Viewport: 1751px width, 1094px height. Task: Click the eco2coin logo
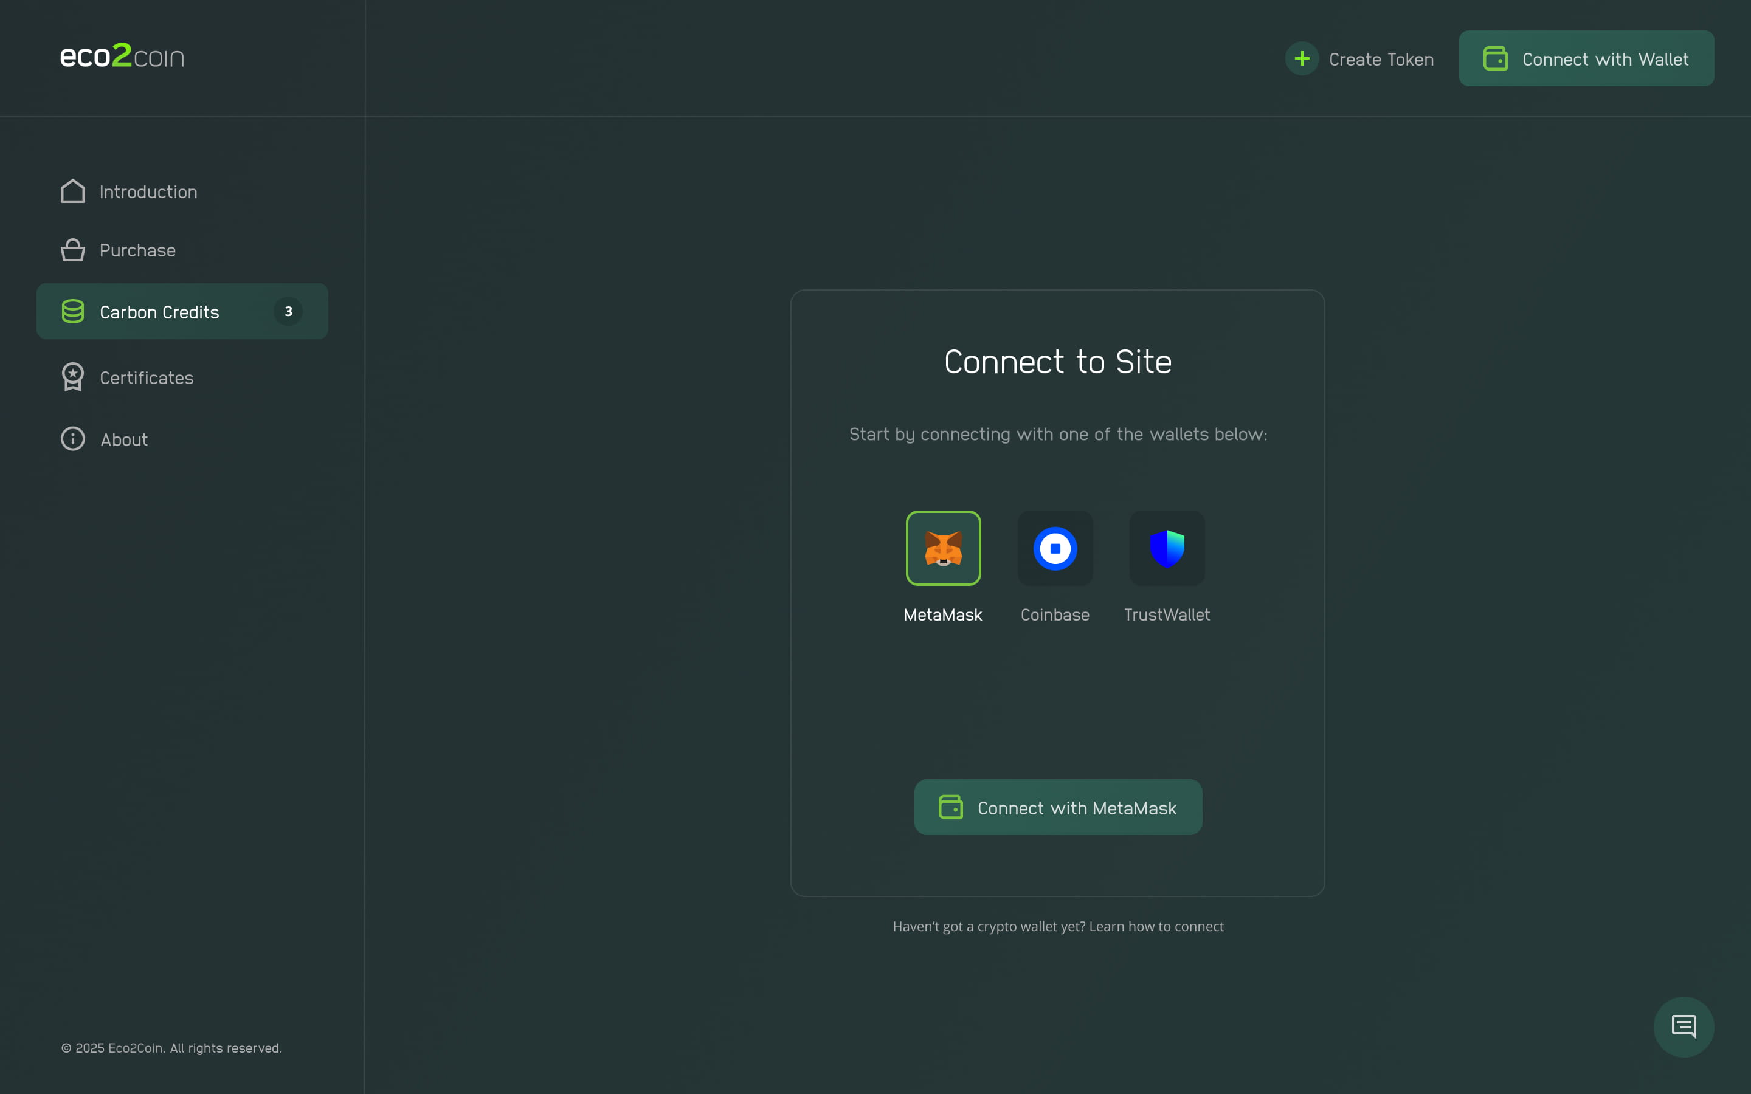pyautogui.click(x=122, y=56)
